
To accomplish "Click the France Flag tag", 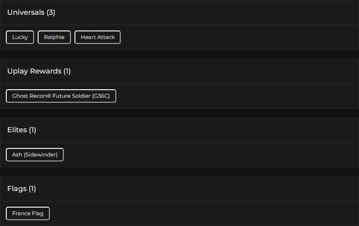I will 28,213.
